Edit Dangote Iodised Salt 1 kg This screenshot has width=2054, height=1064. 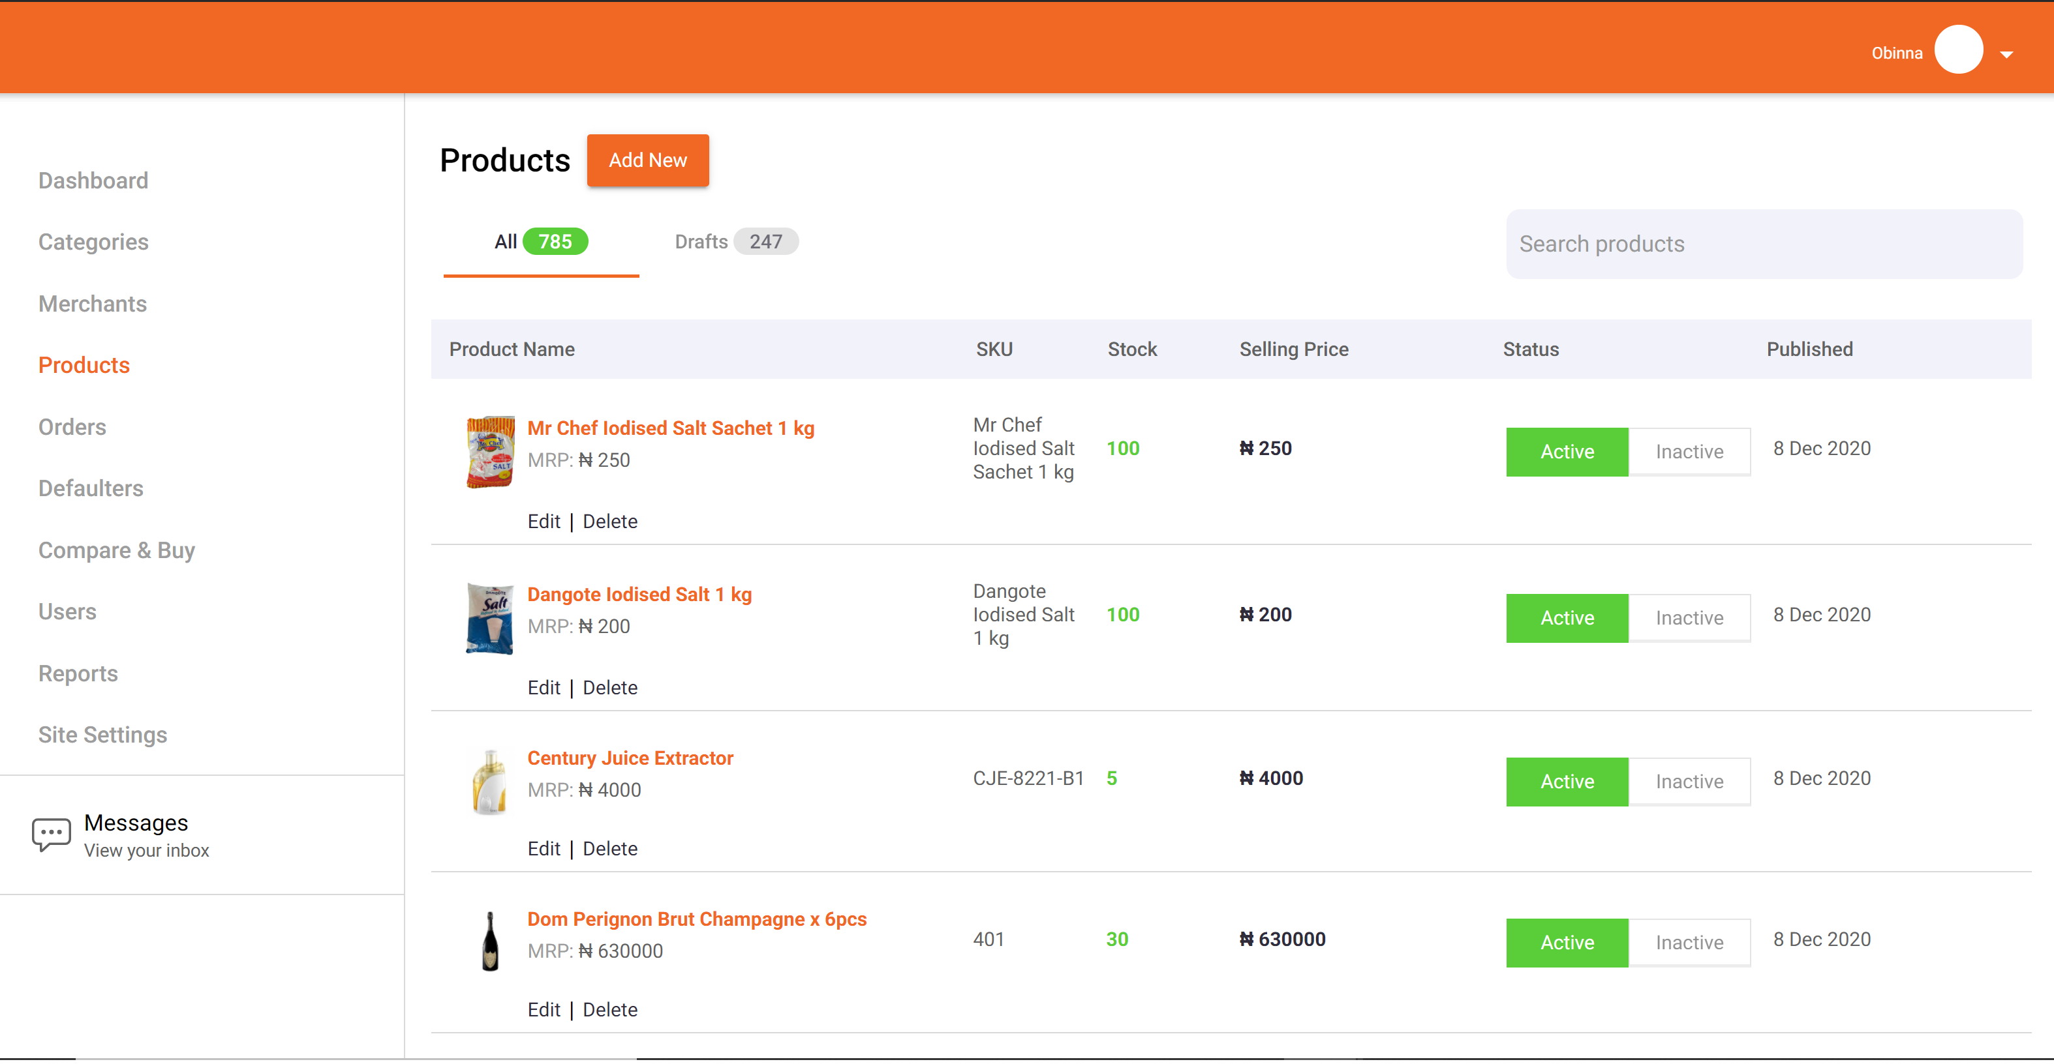pos(544,688)
